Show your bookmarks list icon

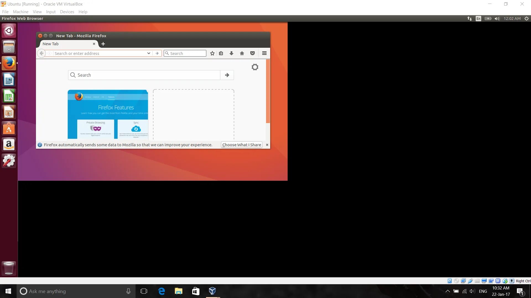(221, 53)
